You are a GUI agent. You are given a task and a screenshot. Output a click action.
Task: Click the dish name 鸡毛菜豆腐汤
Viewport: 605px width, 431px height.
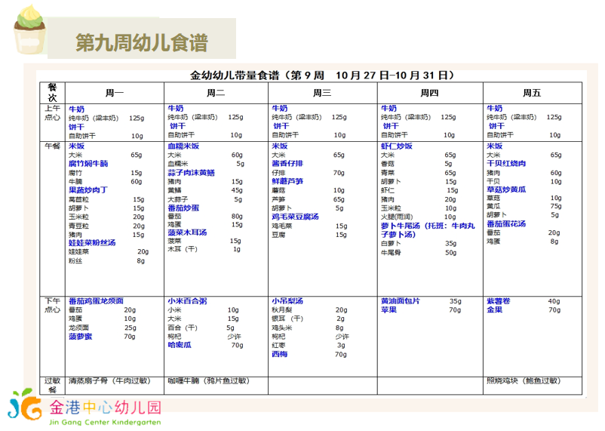(295, 217)
